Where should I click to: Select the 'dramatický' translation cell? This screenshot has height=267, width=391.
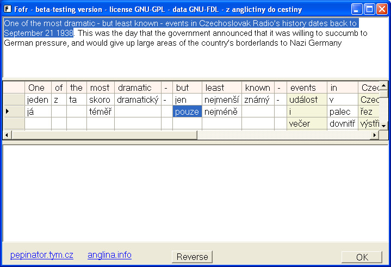(138, 100)
